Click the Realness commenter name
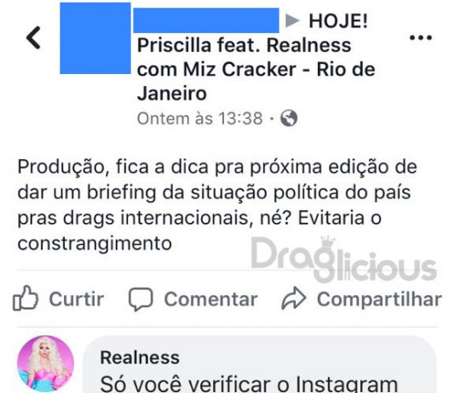The height and width of the screenshot is (393, 455). tap(140, 357)
